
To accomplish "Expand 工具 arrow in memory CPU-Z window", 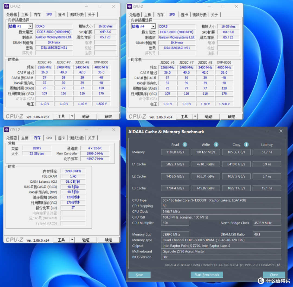I will [72, 239].
